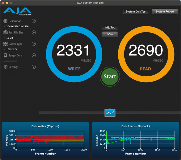Expand the Codec Type dropdown arrow
Viewport: 181px width, 160px height.
click(x=34, y=44)
